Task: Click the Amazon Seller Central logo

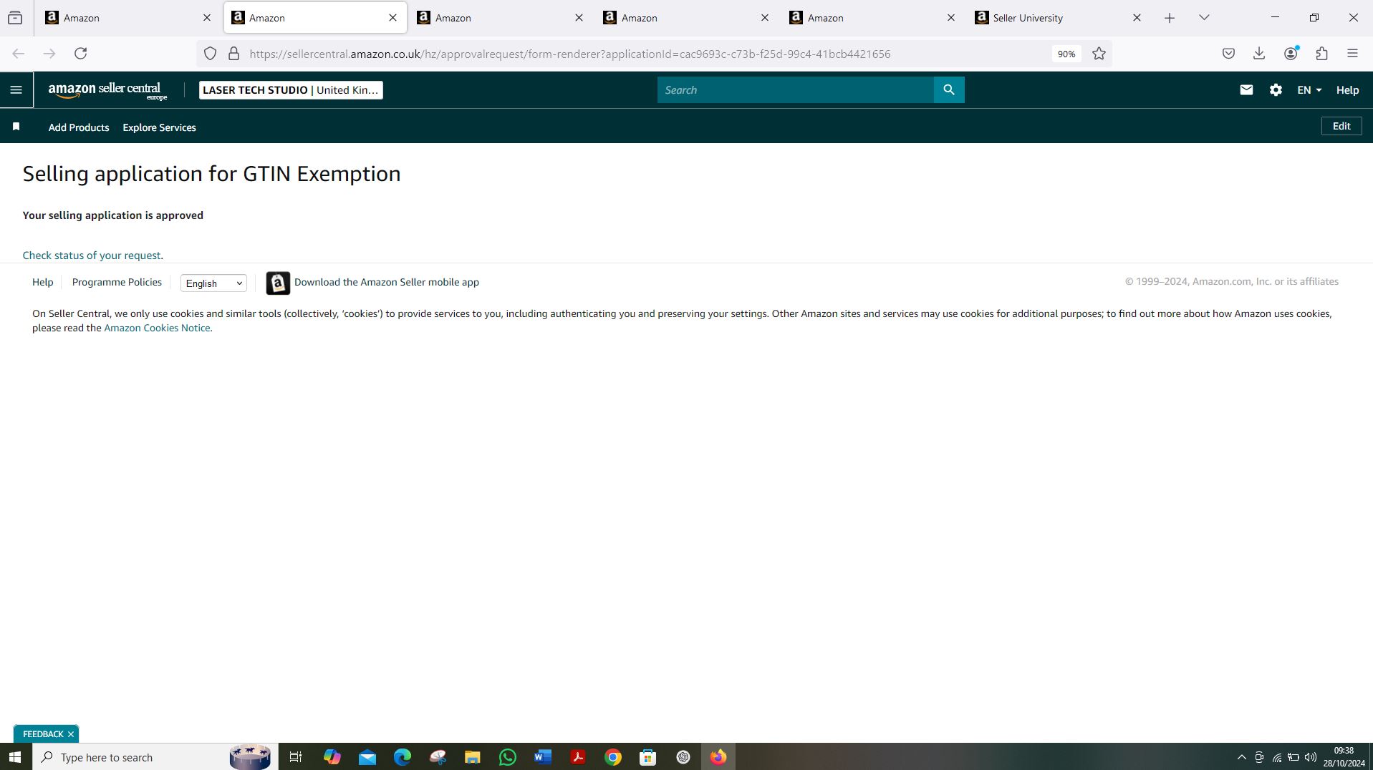Action: click(107, 91)
